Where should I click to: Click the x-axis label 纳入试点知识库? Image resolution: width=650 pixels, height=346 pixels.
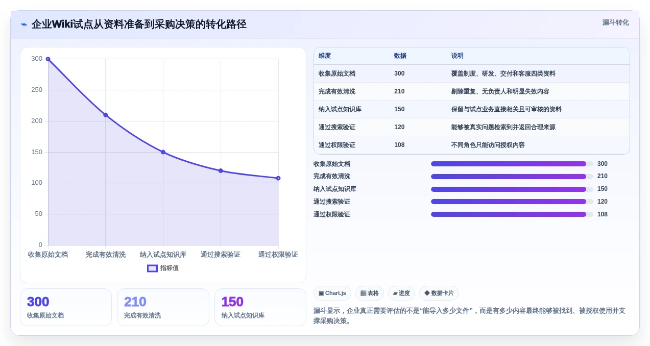click(x=163, y=255)
